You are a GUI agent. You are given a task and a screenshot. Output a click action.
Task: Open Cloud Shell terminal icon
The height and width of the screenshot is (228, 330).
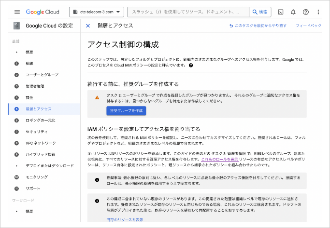(x=281, y=12)
